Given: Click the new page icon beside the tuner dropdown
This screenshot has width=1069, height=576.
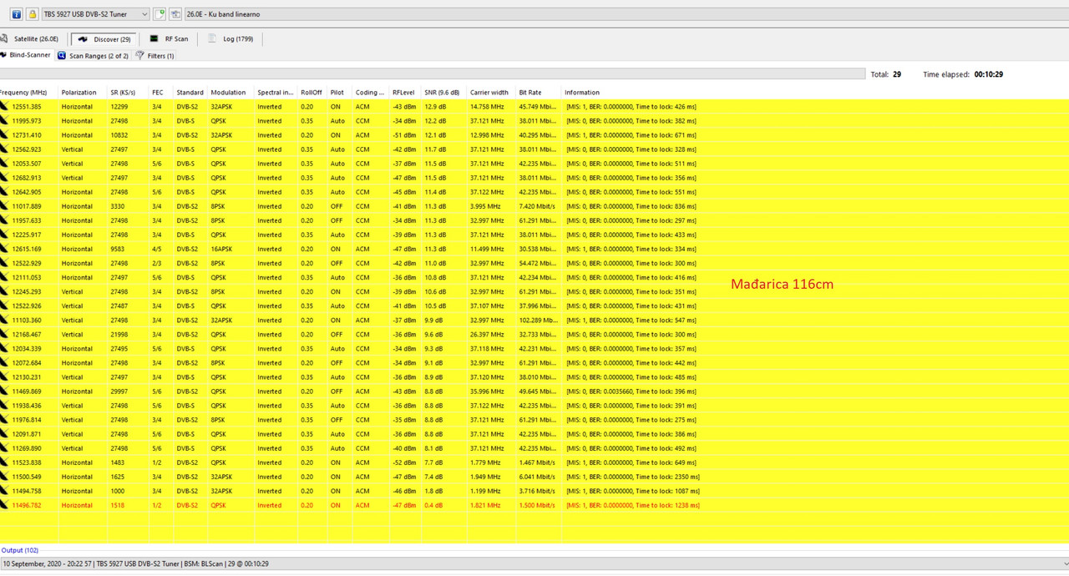Looking at the screenshot, I should [160, 14].
